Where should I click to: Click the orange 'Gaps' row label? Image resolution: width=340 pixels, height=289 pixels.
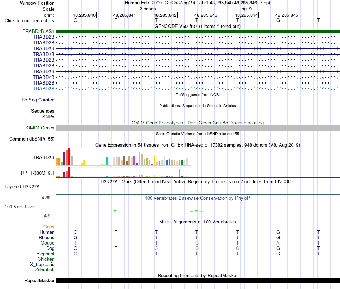49,227
